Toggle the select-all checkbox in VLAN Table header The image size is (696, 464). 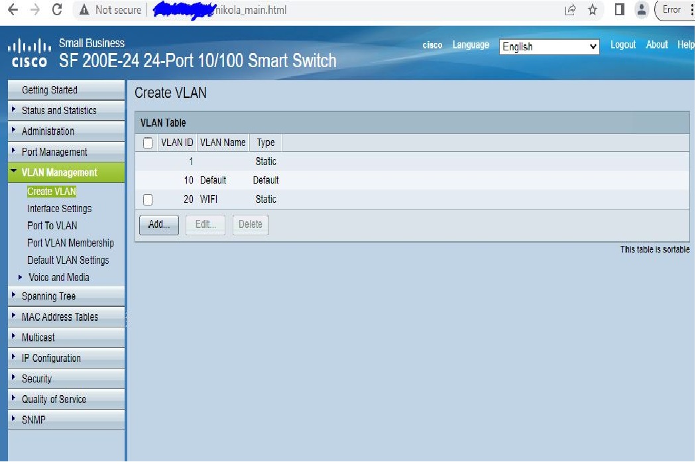point(148,143)
